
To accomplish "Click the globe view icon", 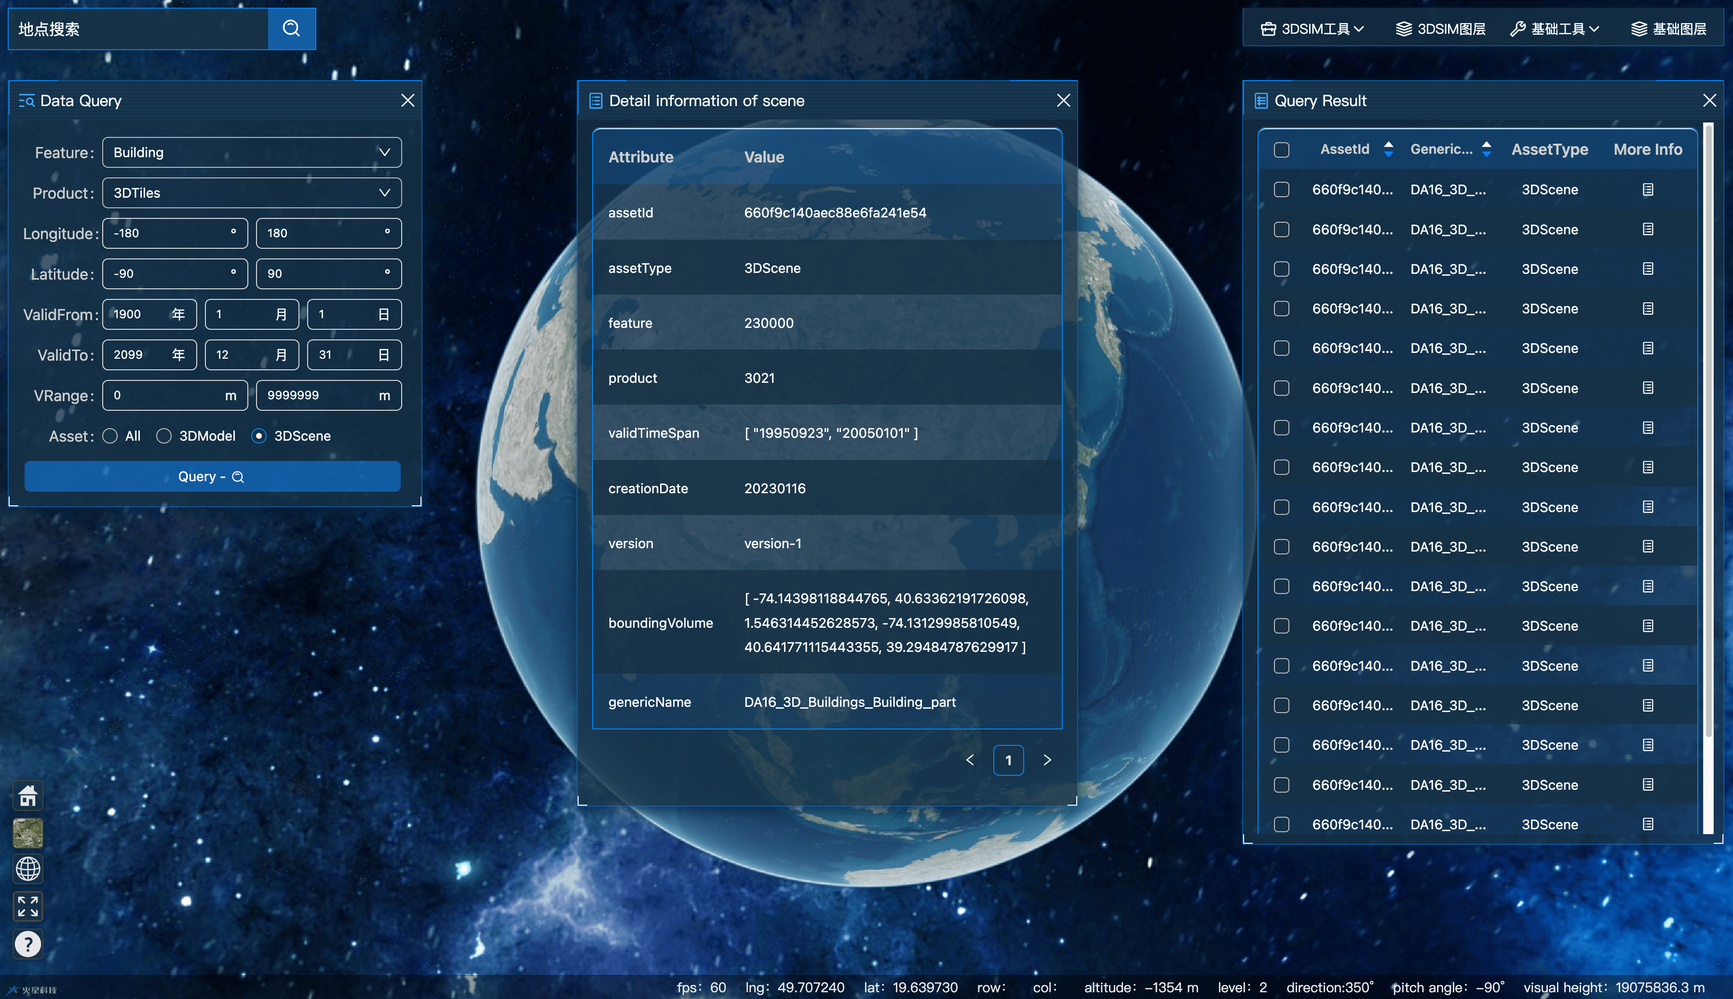I will (x=28, y=869).
